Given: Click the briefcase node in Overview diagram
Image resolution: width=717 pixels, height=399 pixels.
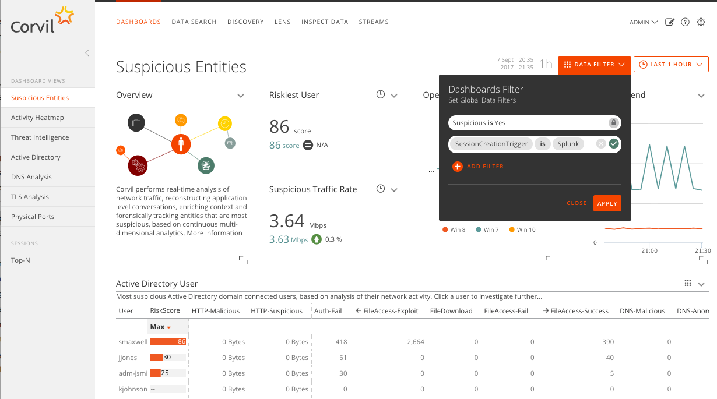Looking at the screenshot, I should point(136,123).
